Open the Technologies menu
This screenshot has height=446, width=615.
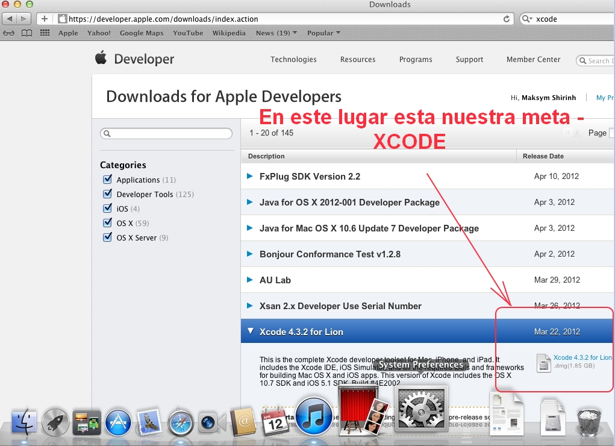(293, 59)
